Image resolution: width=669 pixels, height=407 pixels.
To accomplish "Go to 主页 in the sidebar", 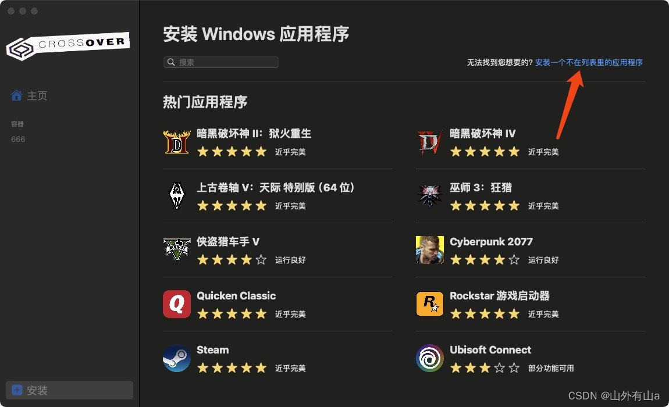I will point(29,95).
